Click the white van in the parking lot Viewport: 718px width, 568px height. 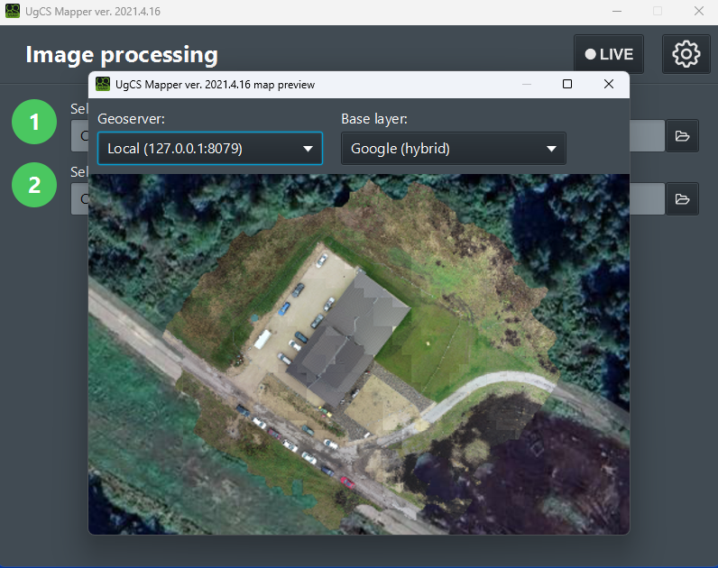(262, 339)
